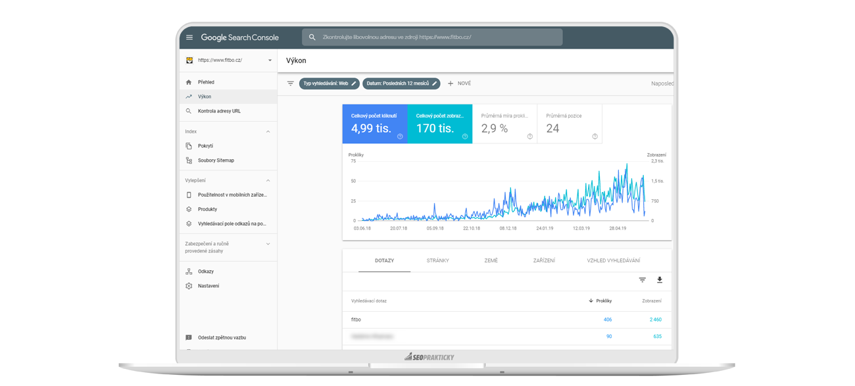Screen dimensions: 855x386
Task: Toggle the Průměrná míra prokliku metric
Action: pos(504,124)
